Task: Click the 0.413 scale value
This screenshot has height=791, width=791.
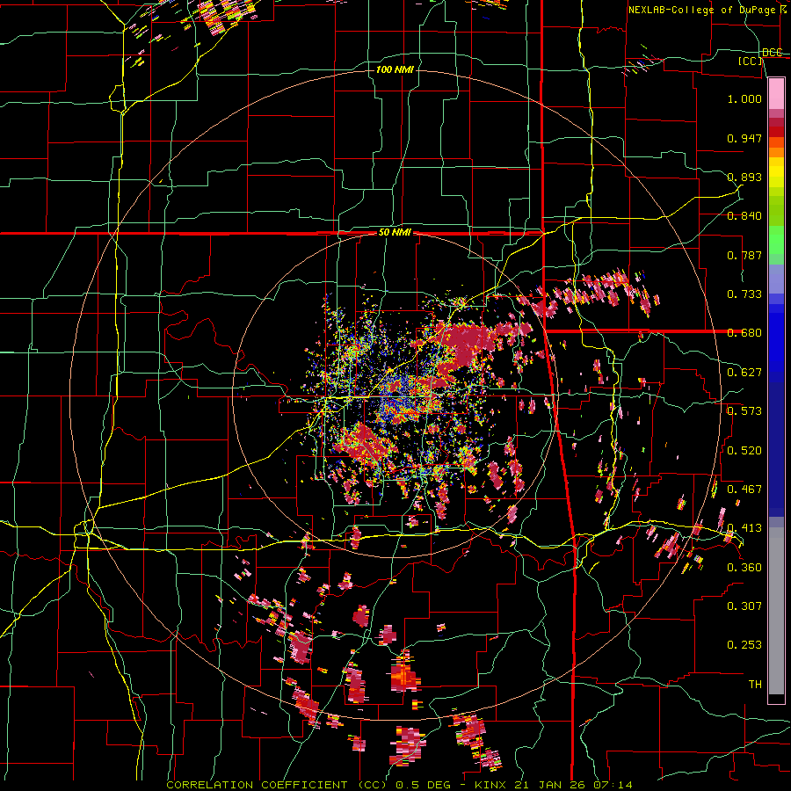Action: coord(744,528)
